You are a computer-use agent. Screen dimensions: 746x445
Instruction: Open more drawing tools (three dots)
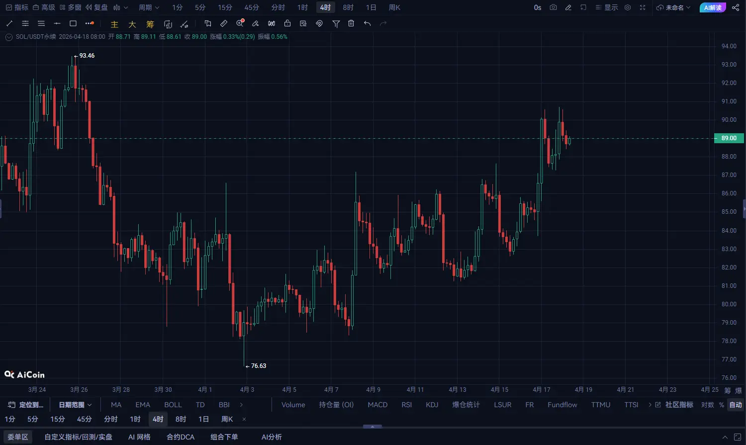tap(90, 23)
